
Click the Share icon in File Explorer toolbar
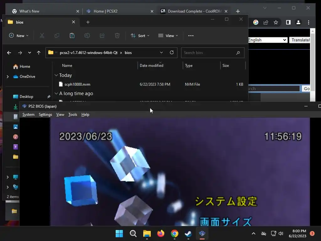tap(102, 36)
